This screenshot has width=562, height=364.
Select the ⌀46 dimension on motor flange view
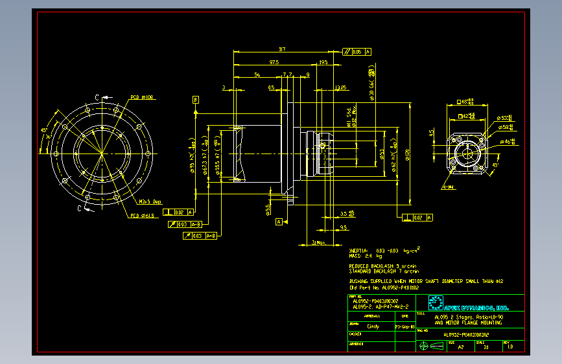(x=508, y=142)
